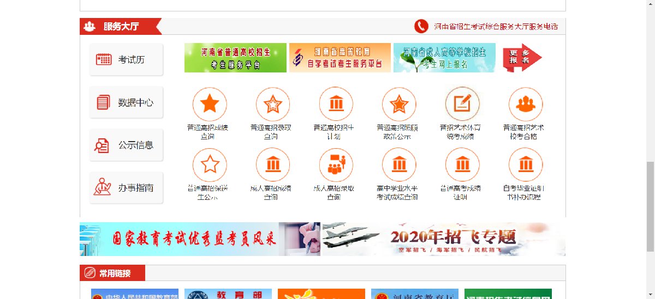Click 河南省招生考试综合服务大厅服务电话 link
655x299 pixels.
click(496, 26)
